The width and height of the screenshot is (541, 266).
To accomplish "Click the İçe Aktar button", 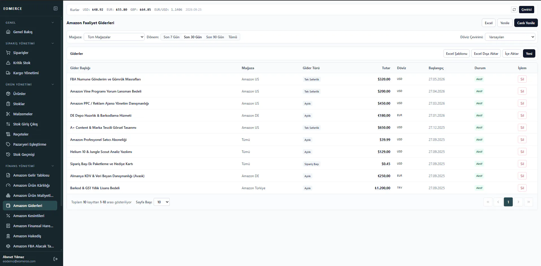I will (512, 53).
